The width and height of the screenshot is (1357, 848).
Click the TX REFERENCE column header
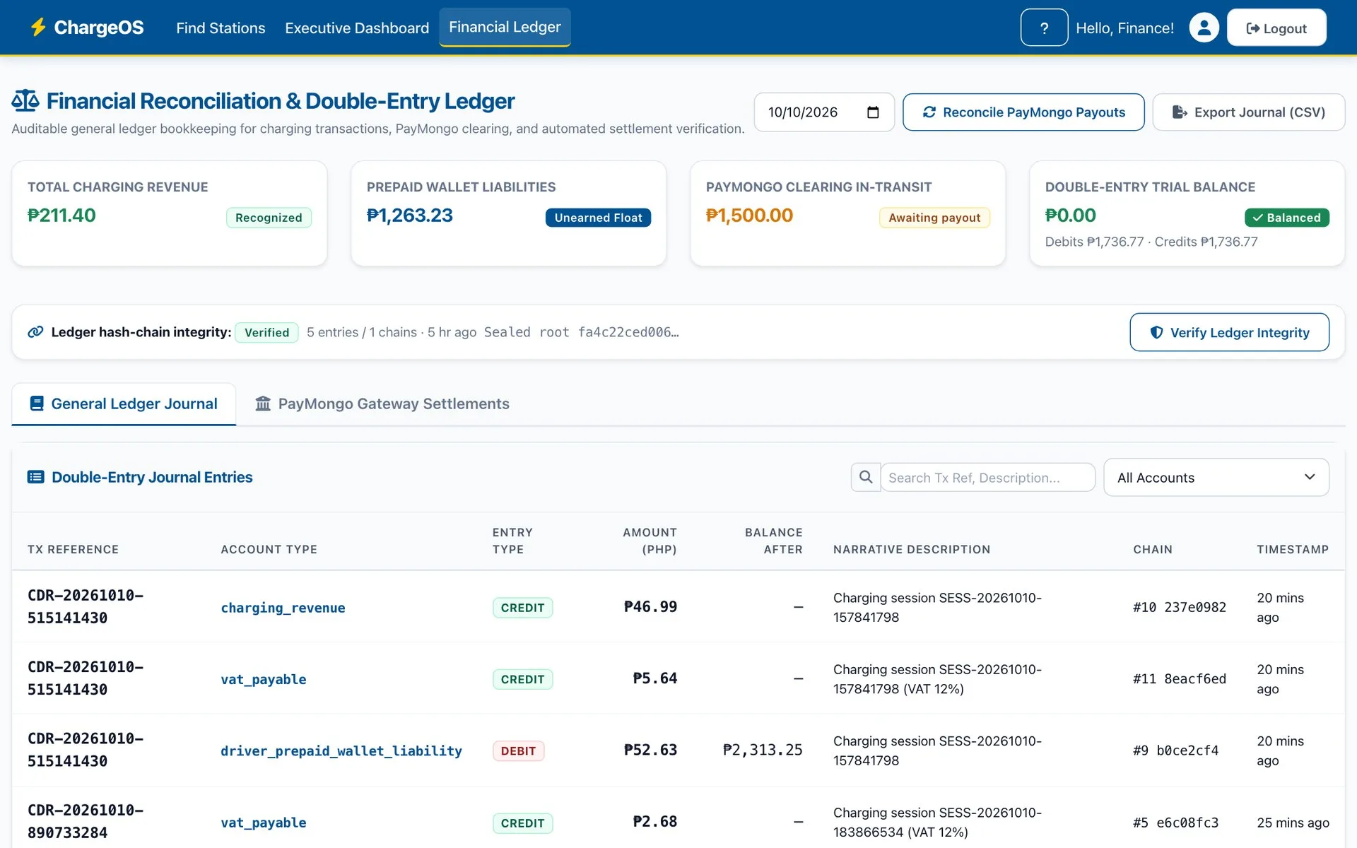(x=73, y=549)
